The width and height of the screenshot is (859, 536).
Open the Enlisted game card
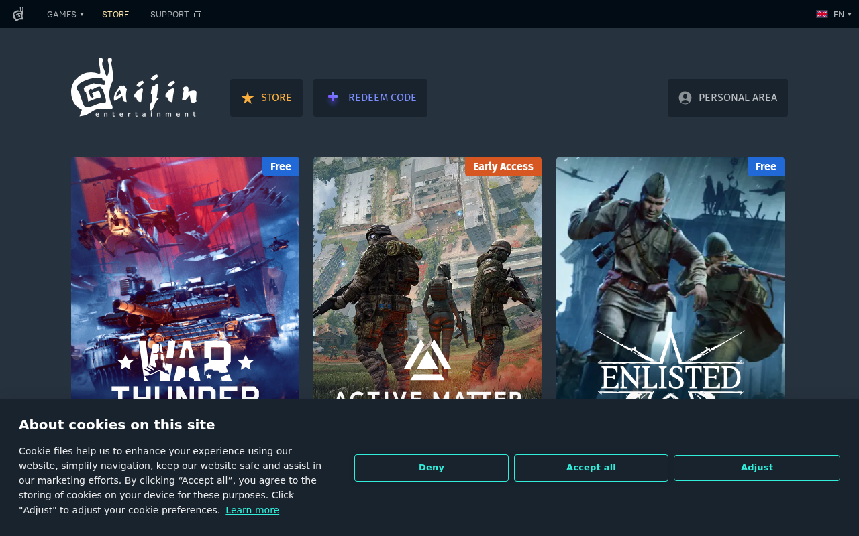[x=670, y=278]
